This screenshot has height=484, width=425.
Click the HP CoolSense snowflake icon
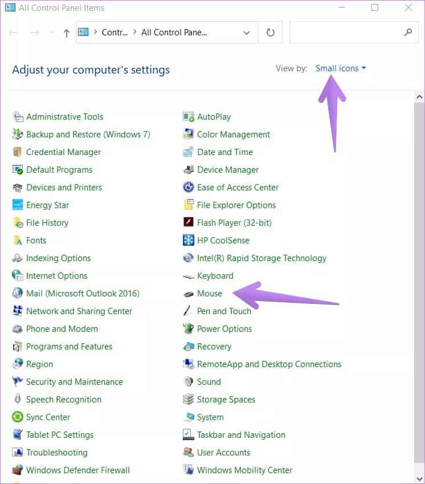click(189, 241)
